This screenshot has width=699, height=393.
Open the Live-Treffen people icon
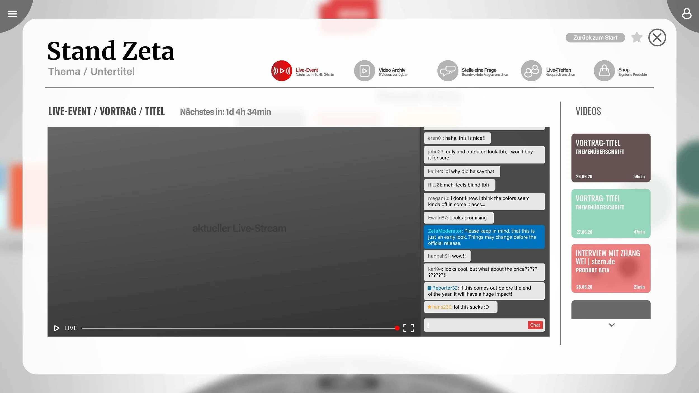[x=531, y=71]
